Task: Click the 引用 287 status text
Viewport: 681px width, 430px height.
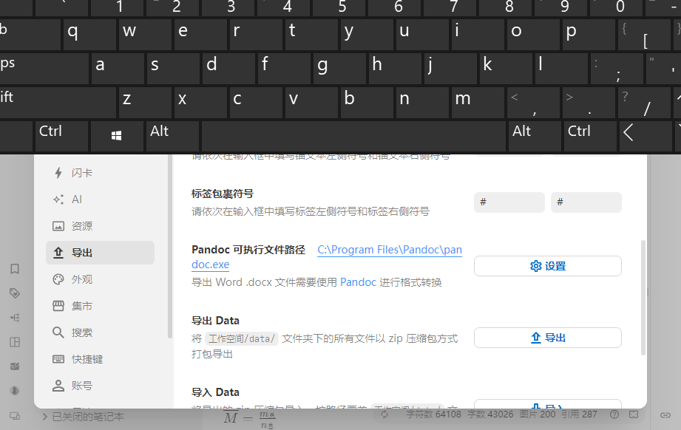Action: pyautogui.click(x=579, y=414)
